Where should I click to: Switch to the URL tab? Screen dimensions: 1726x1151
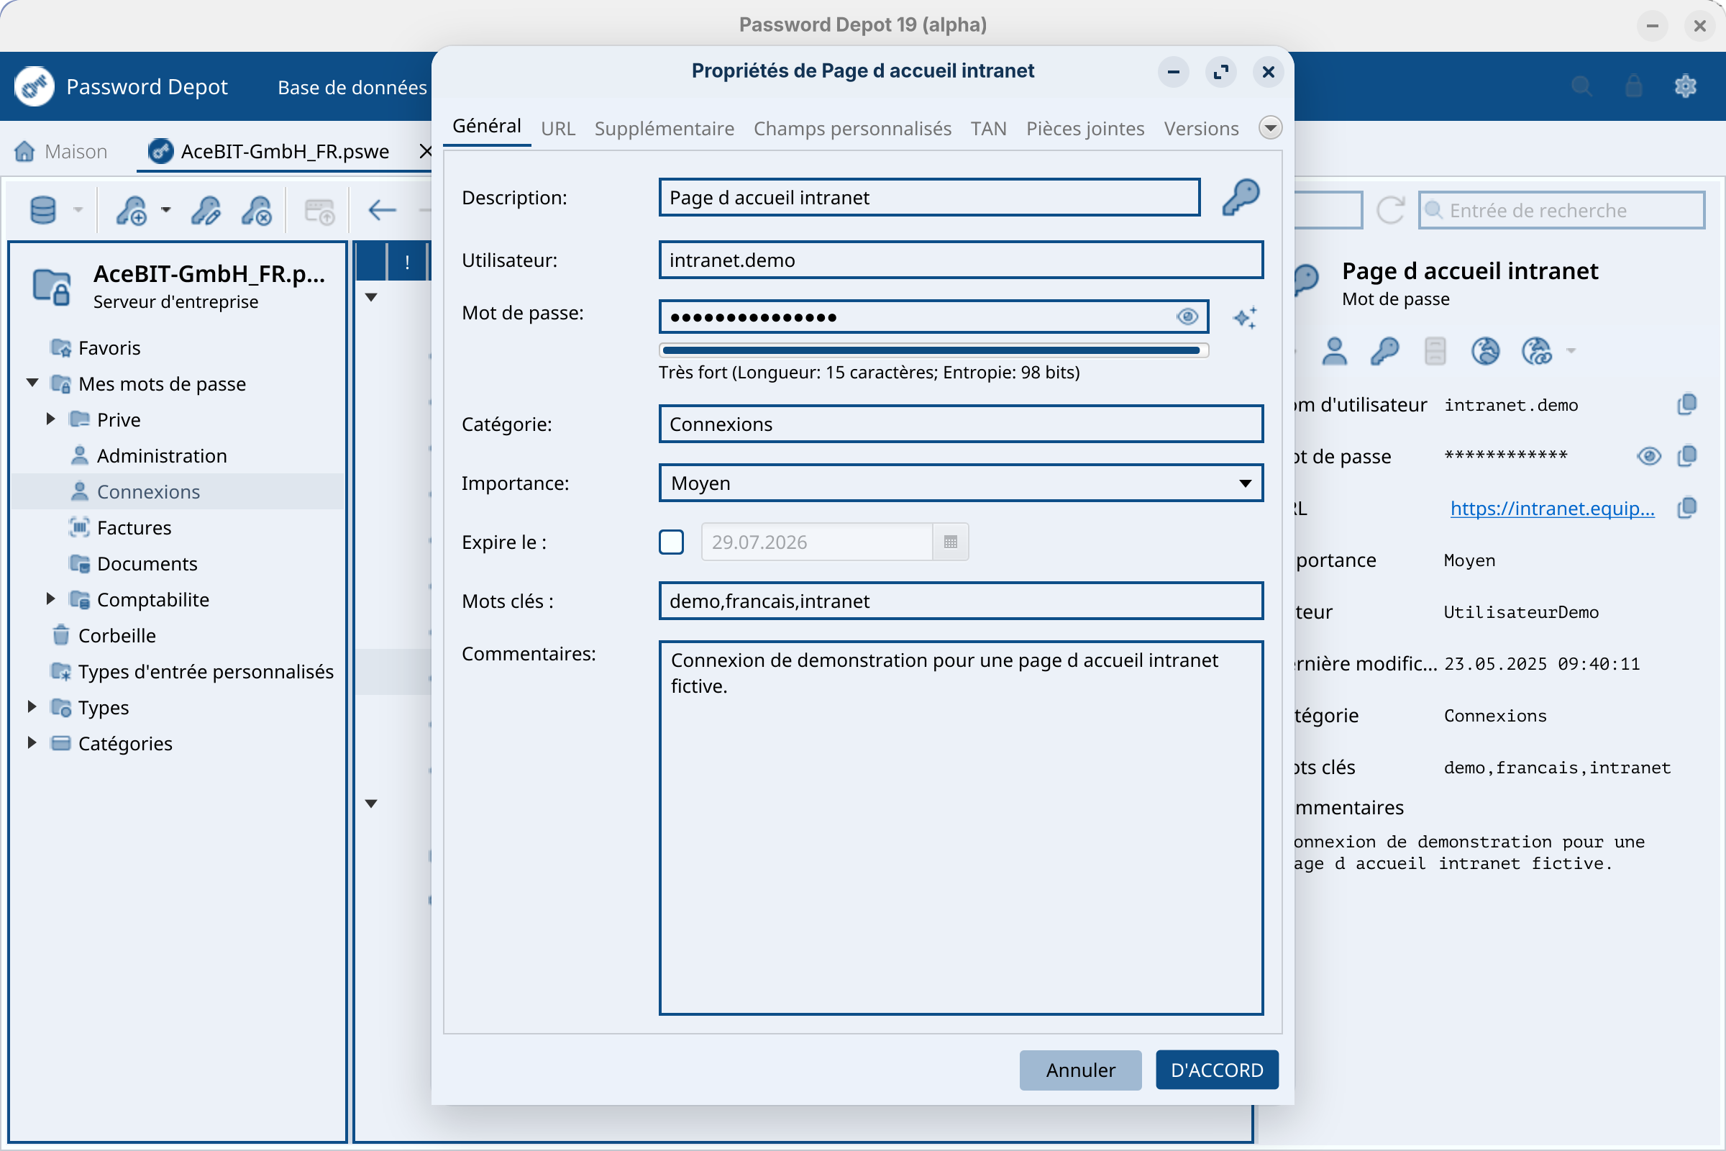tap(558, 129)
